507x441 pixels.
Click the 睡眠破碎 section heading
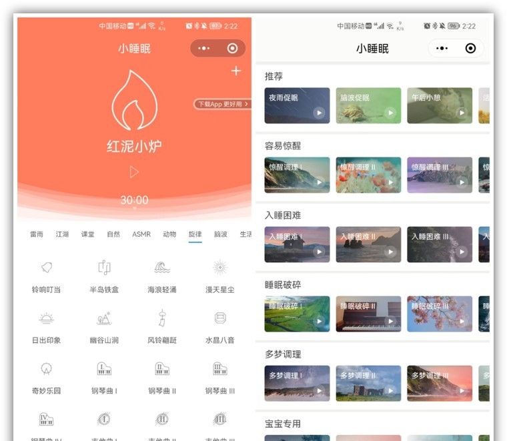click(283, 285)
